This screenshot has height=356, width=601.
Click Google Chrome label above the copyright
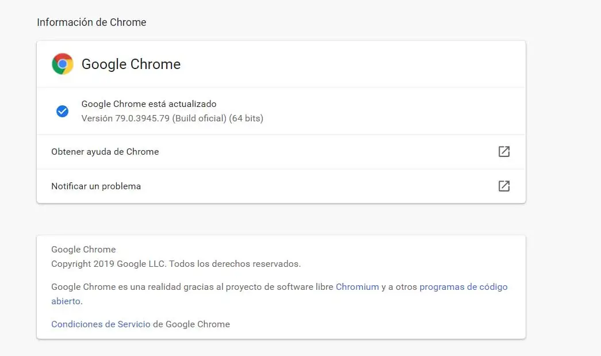pos(83,250)
